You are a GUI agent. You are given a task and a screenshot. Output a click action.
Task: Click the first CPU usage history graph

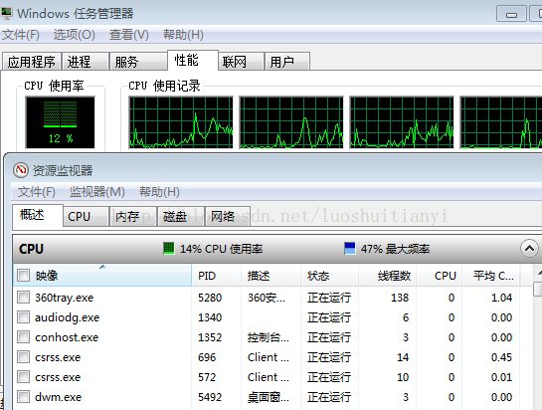click(181, 122)
